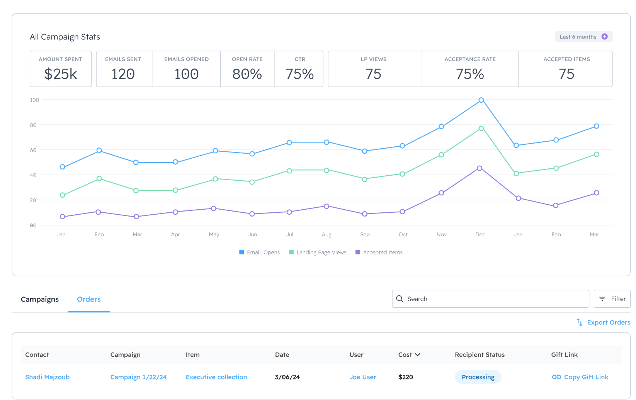The width and height of the screenshot is (636, 400).
Task: Open the Last 6 months range selector
Action: coord(578,37)
